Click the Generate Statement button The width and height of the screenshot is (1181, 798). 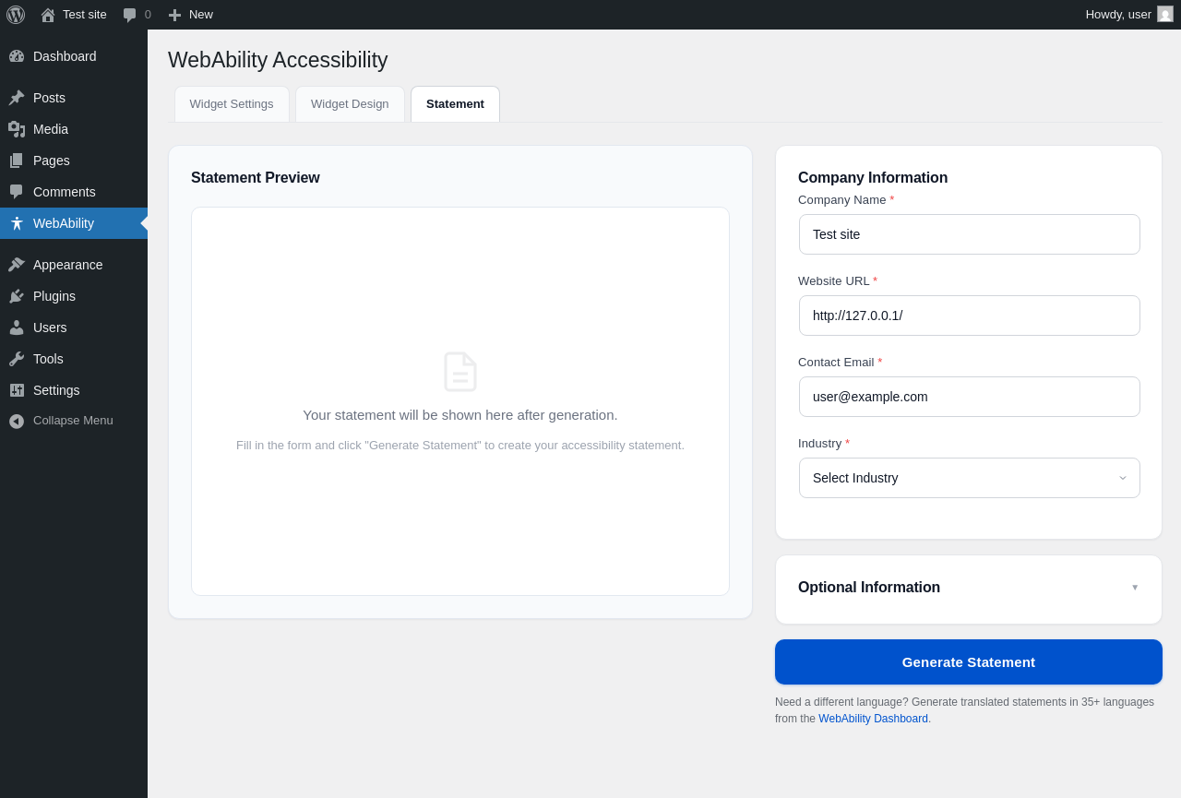coord(968,662)
